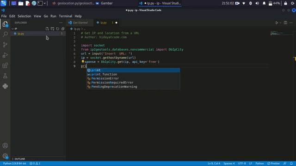Change Spaces: 4 indentation setting

click(x=229, y=163)
